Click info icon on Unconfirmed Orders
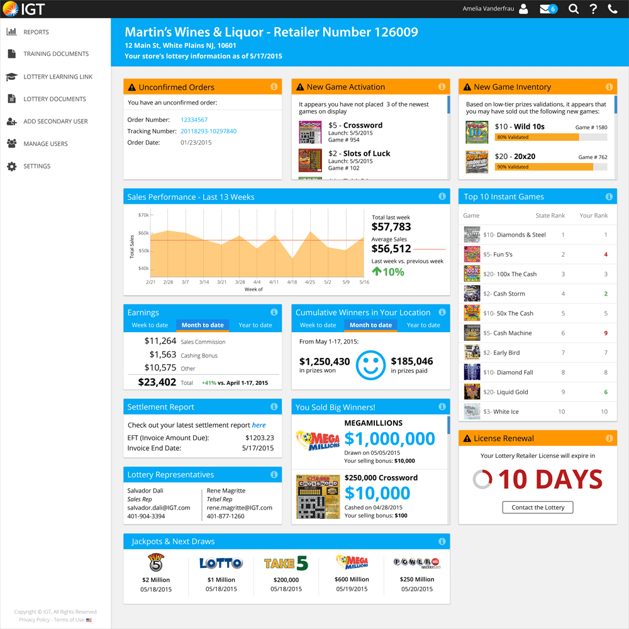The image size is (629, 629). (274, 87)
